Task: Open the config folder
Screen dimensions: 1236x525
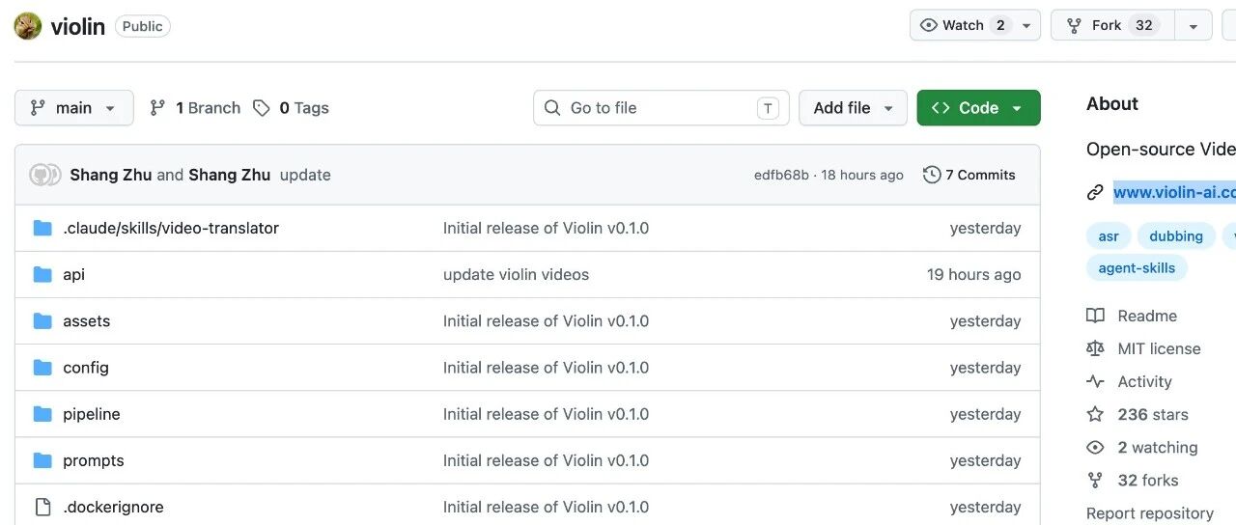Action: (86, 368)
